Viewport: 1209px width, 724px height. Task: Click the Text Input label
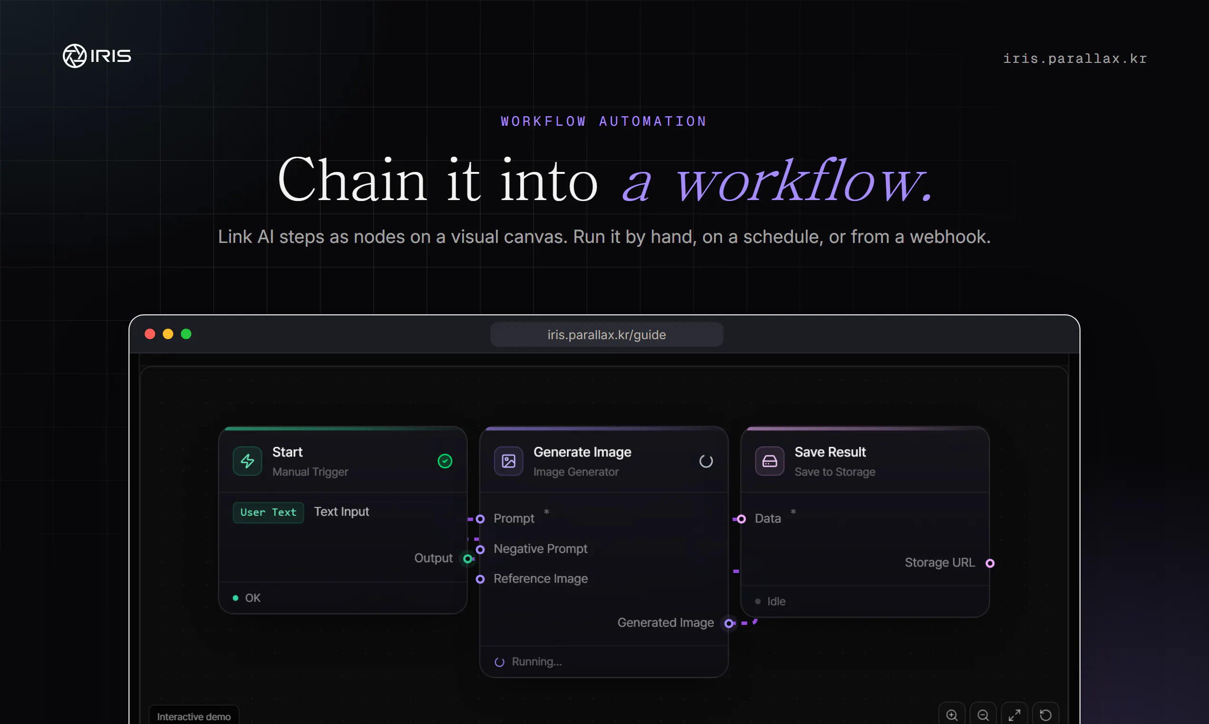tap(341, 511)
